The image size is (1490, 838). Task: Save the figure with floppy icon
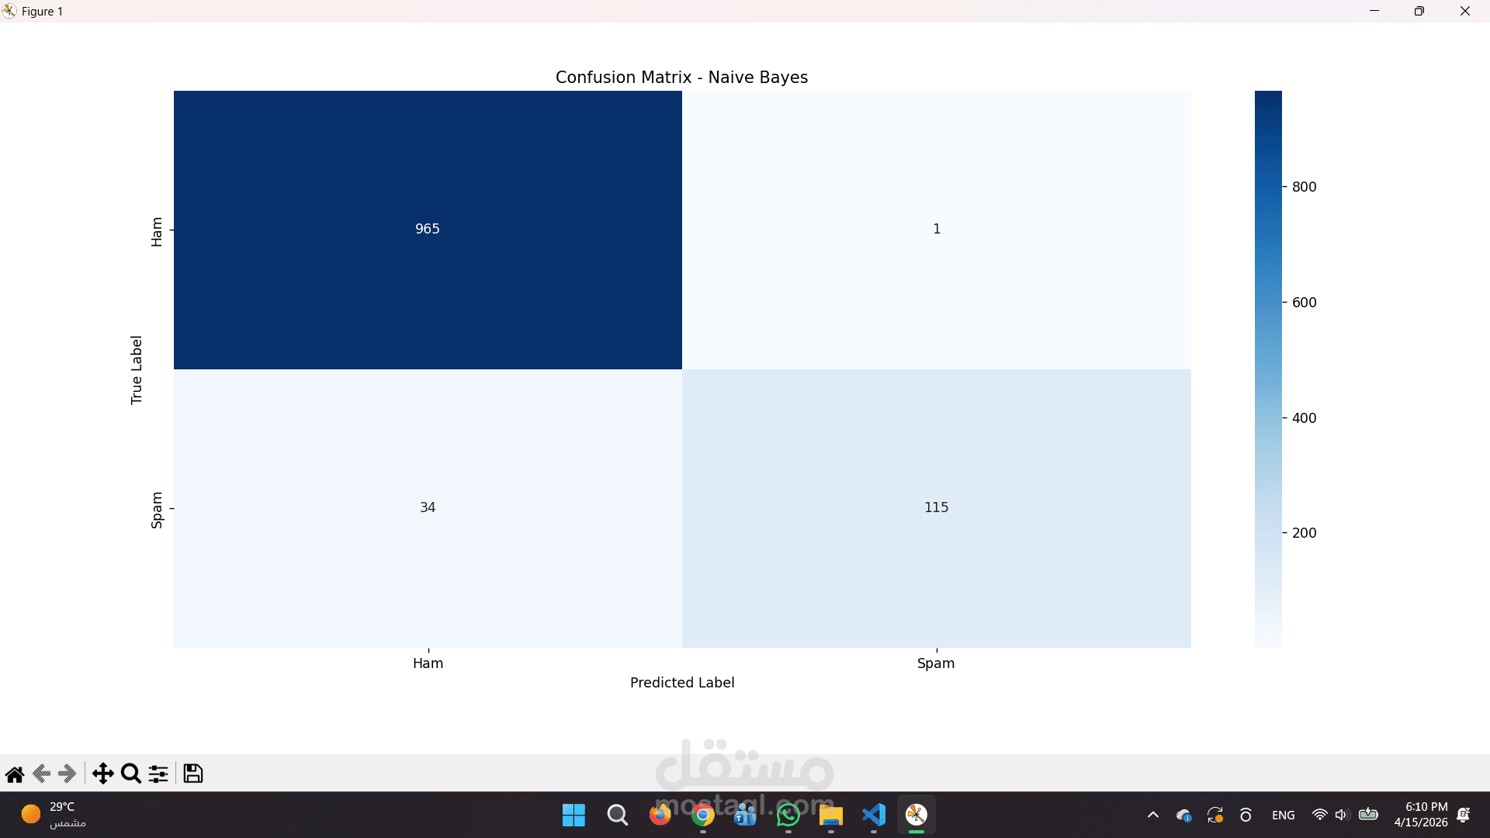click(193, 774)
